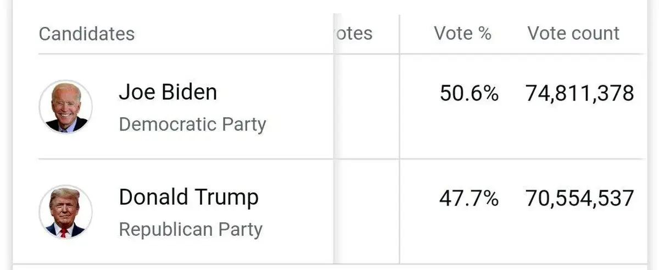Select the Candidates column header

point(86,34)
